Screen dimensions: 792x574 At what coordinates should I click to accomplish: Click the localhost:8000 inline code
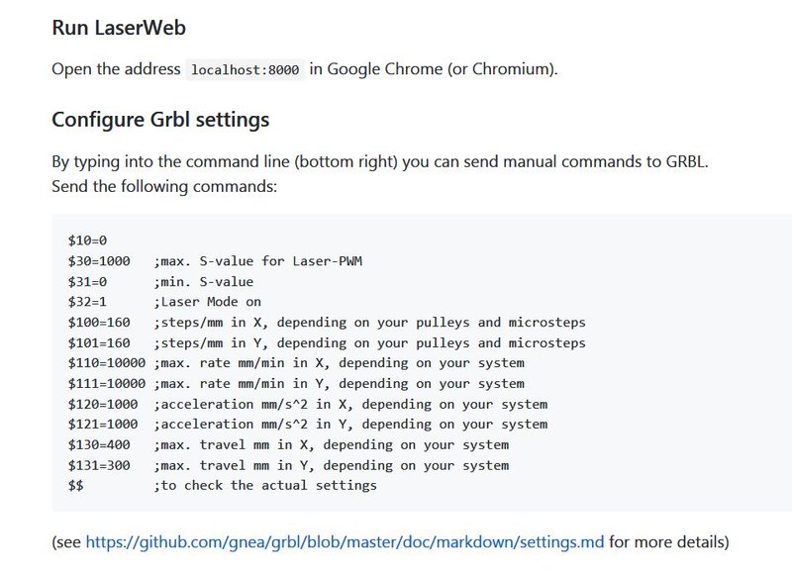tap(245, 69)
